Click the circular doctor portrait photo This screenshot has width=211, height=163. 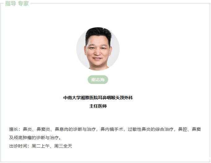(x=98, y=49)
